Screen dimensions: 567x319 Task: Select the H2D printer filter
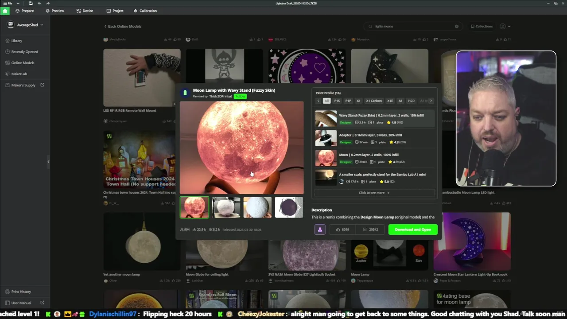411,101
